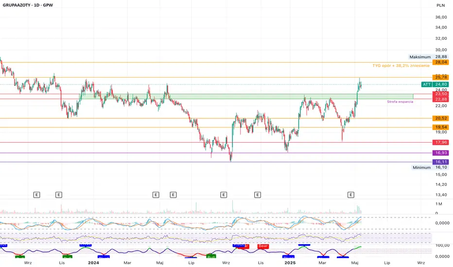Viewport: 453px width, 267px height.
Task: Click the 22,00 price axis value
Action: click(x=441, y=106)
